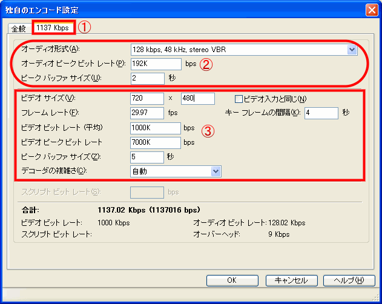
Task: Select the 1137 Kbps tab
Action: 54,27
